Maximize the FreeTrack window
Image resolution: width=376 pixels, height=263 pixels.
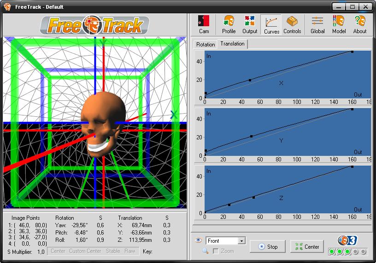(352, 7)
